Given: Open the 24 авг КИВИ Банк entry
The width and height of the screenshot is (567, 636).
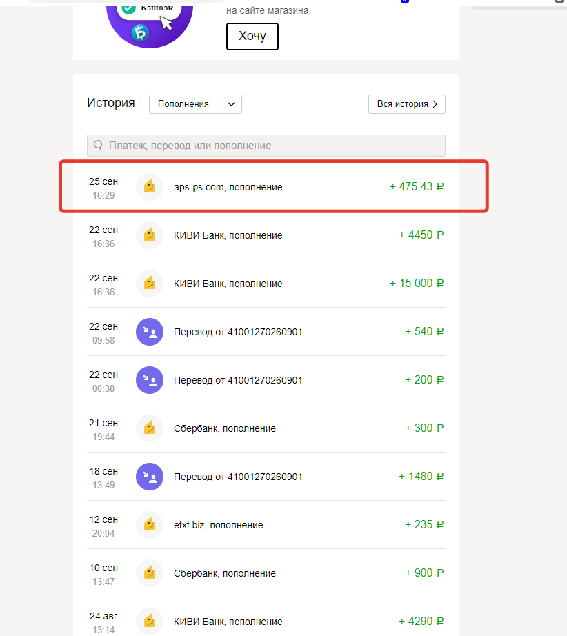Looking at the screenshot, I should pos(228,622).
